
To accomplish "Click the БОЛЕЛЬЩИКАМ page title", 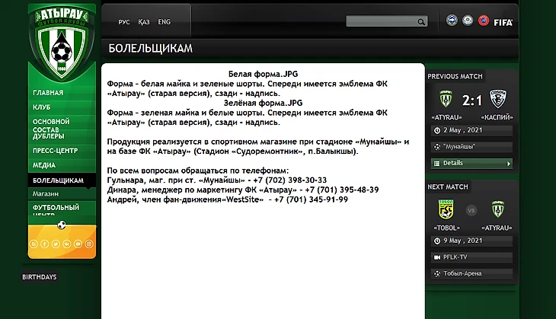I will click(150, 49).
